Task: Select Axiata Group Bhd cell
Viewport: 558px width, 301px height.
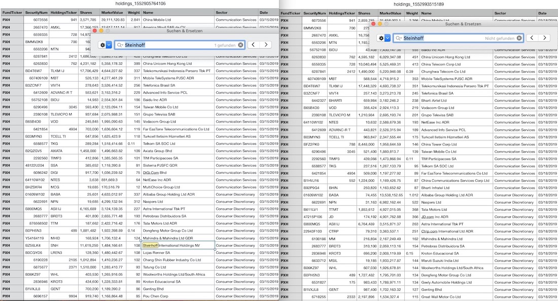Action: click(x=178, y=151)
